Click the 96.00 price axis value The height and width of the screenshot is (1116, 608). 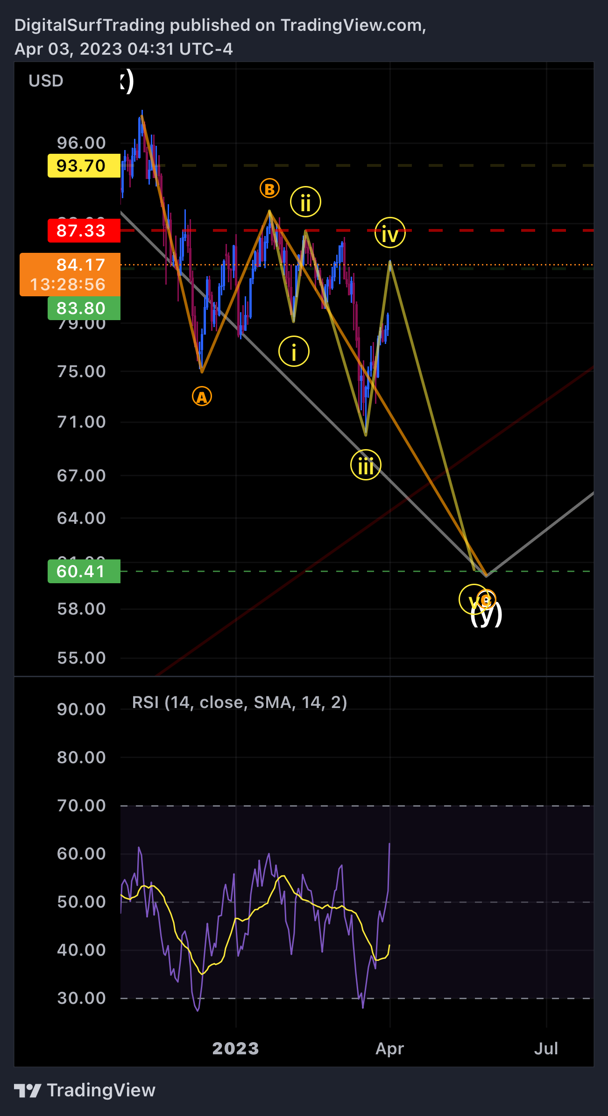(81, 143)
